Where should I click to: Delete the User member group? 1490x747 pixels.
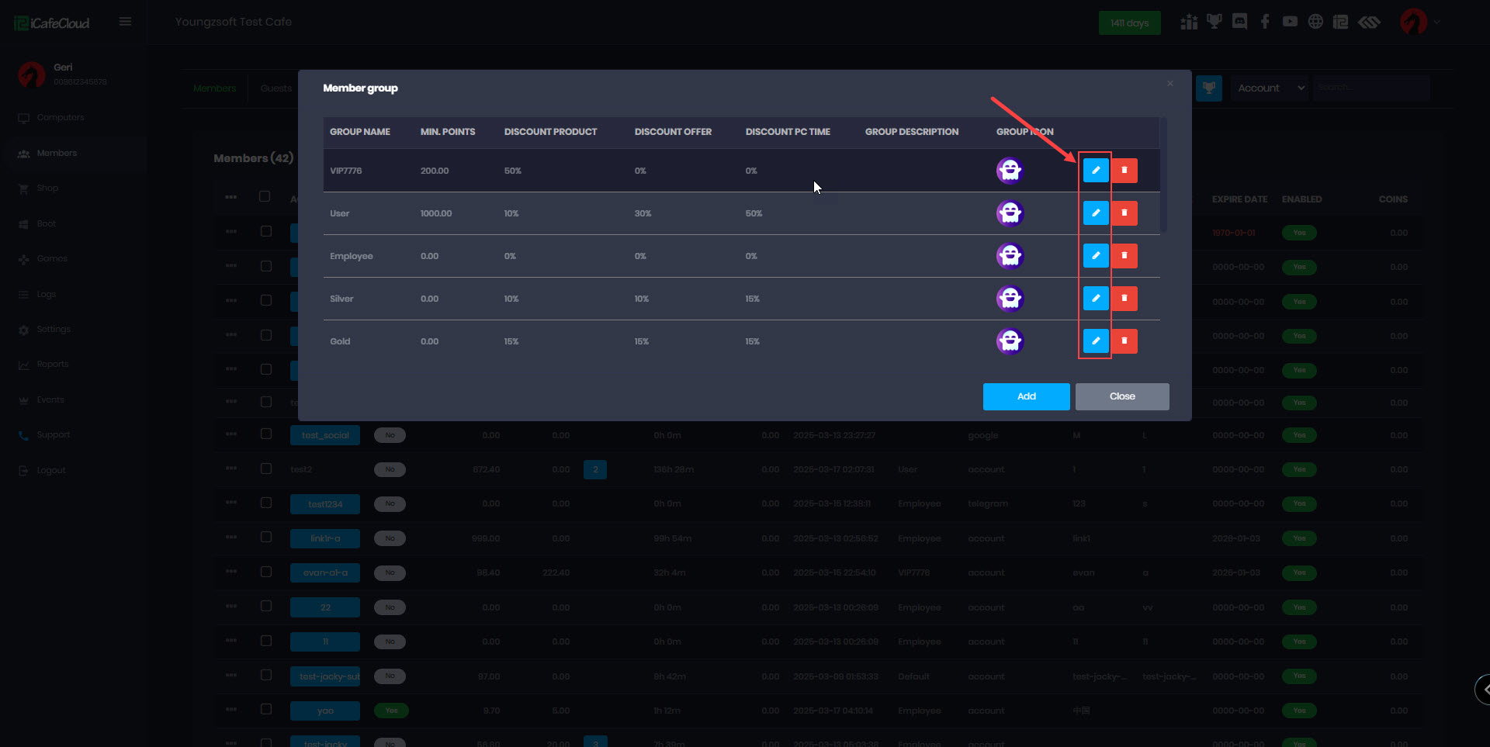tap(1124, 213)
